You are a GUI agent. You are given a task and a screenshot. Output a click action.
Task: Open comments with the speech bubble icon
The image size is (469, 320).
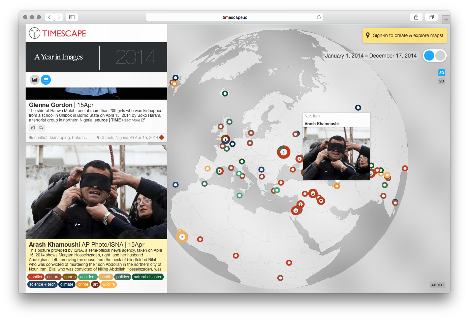click(41, 128)
